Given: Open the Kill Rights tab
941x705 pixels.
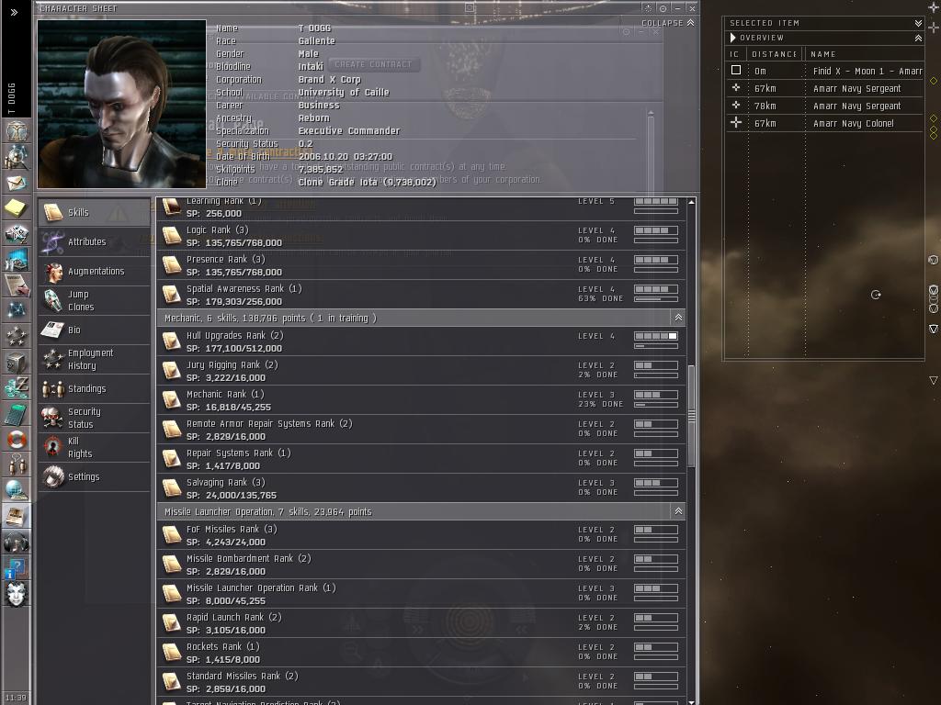Looking at the screenshot, I should 95,447.
